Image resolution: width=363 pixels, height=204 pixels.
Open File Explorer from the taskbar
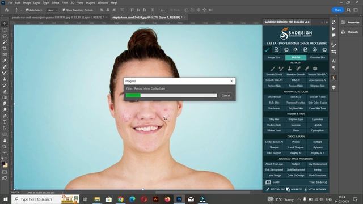click(97, 199)
